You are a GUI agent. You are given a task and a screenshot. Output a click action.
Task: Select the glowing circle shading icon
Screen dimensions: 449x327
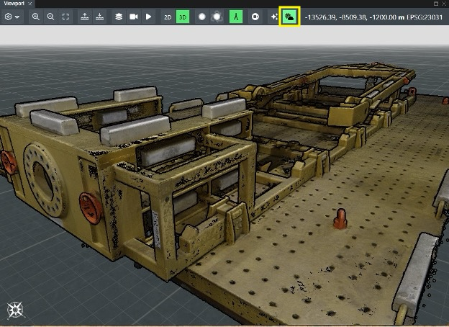216,16
